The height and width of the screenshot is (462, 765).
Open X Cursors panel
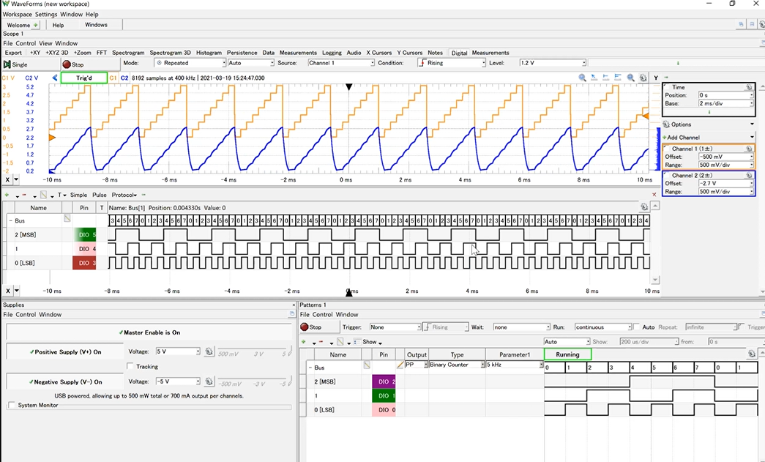click(x=379, y=53)
